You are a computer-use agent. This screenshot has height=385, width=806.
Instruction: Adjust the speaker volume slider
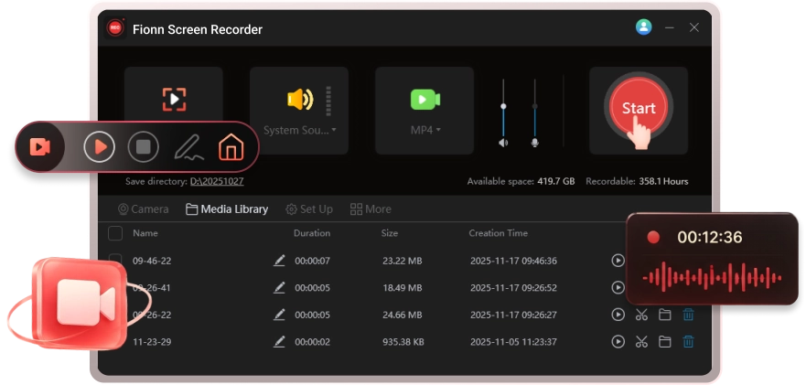(504, 106)
